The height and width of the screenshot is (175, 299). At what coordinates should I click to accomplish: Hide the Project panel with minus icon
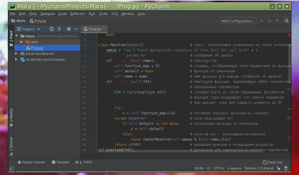click(x=76, y=29)
